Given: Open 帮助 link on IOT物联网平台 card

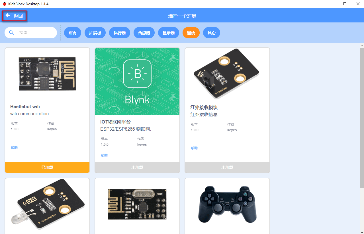Looking at the screenshot, I should point(104,155).
